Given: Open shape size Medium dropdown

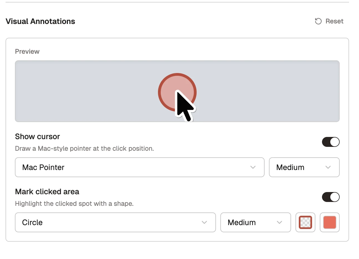Looking at the screenshot, I should coord(256,222).
